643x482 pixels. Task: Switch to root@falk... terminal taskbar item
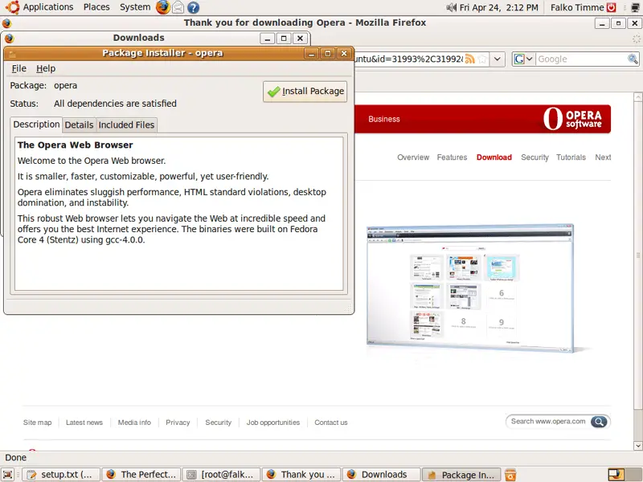(222, 475)
